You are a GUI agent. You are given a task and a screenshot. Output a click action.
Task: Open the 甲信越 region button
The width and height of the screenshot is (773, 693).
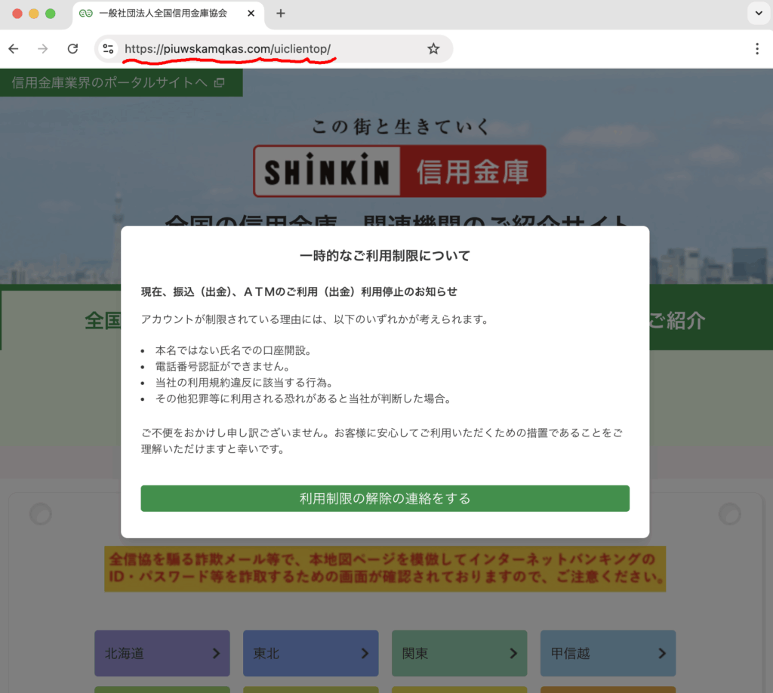(x=608, y=653)
